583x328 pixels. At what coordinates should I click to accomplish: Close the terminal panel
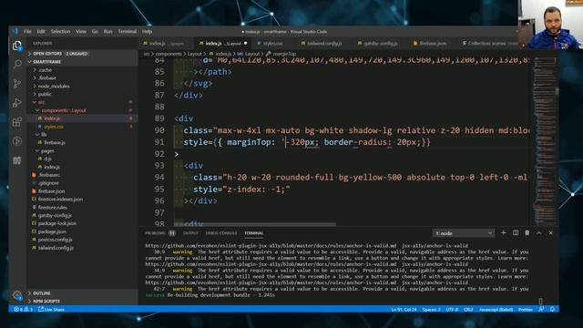click(550, 233)
